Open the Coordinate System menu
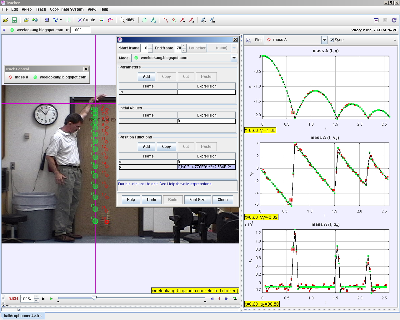Viewport: 400px width, 320px height. [67, 9]
